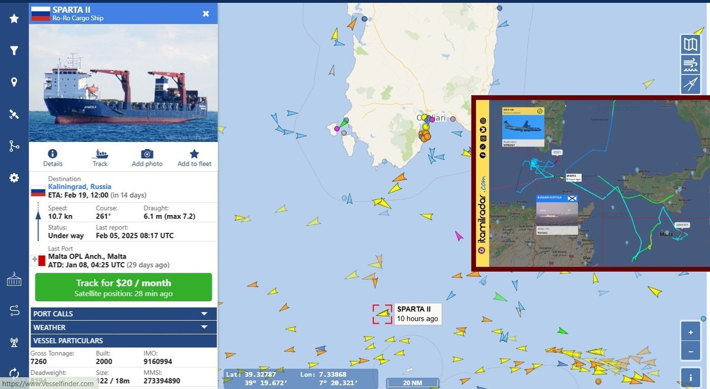Click the SPARTA II marker on the map
The height and width of the screenshot is (389, 710).
(382, 314)
